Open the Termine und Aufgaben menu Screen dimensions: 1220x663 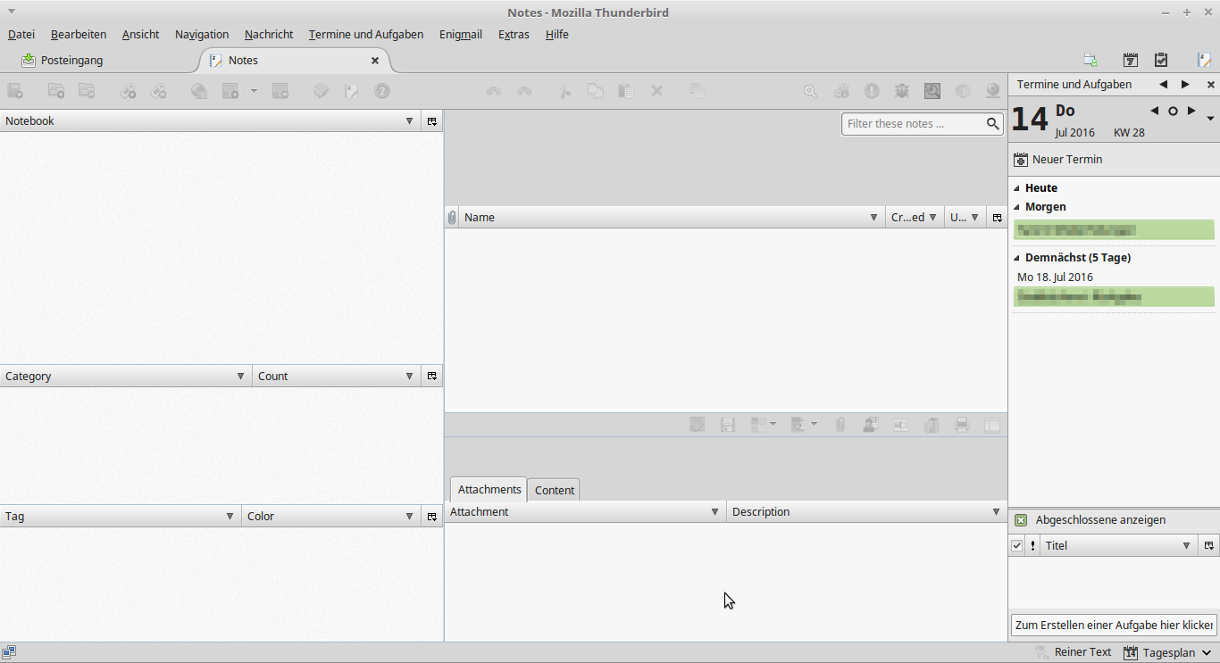[x=365, y=35]
